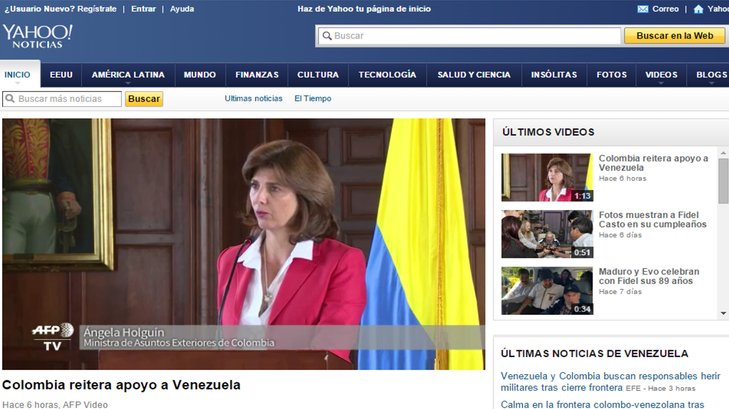
Task: Open the El Tiempo weather link
Action: 313,98
